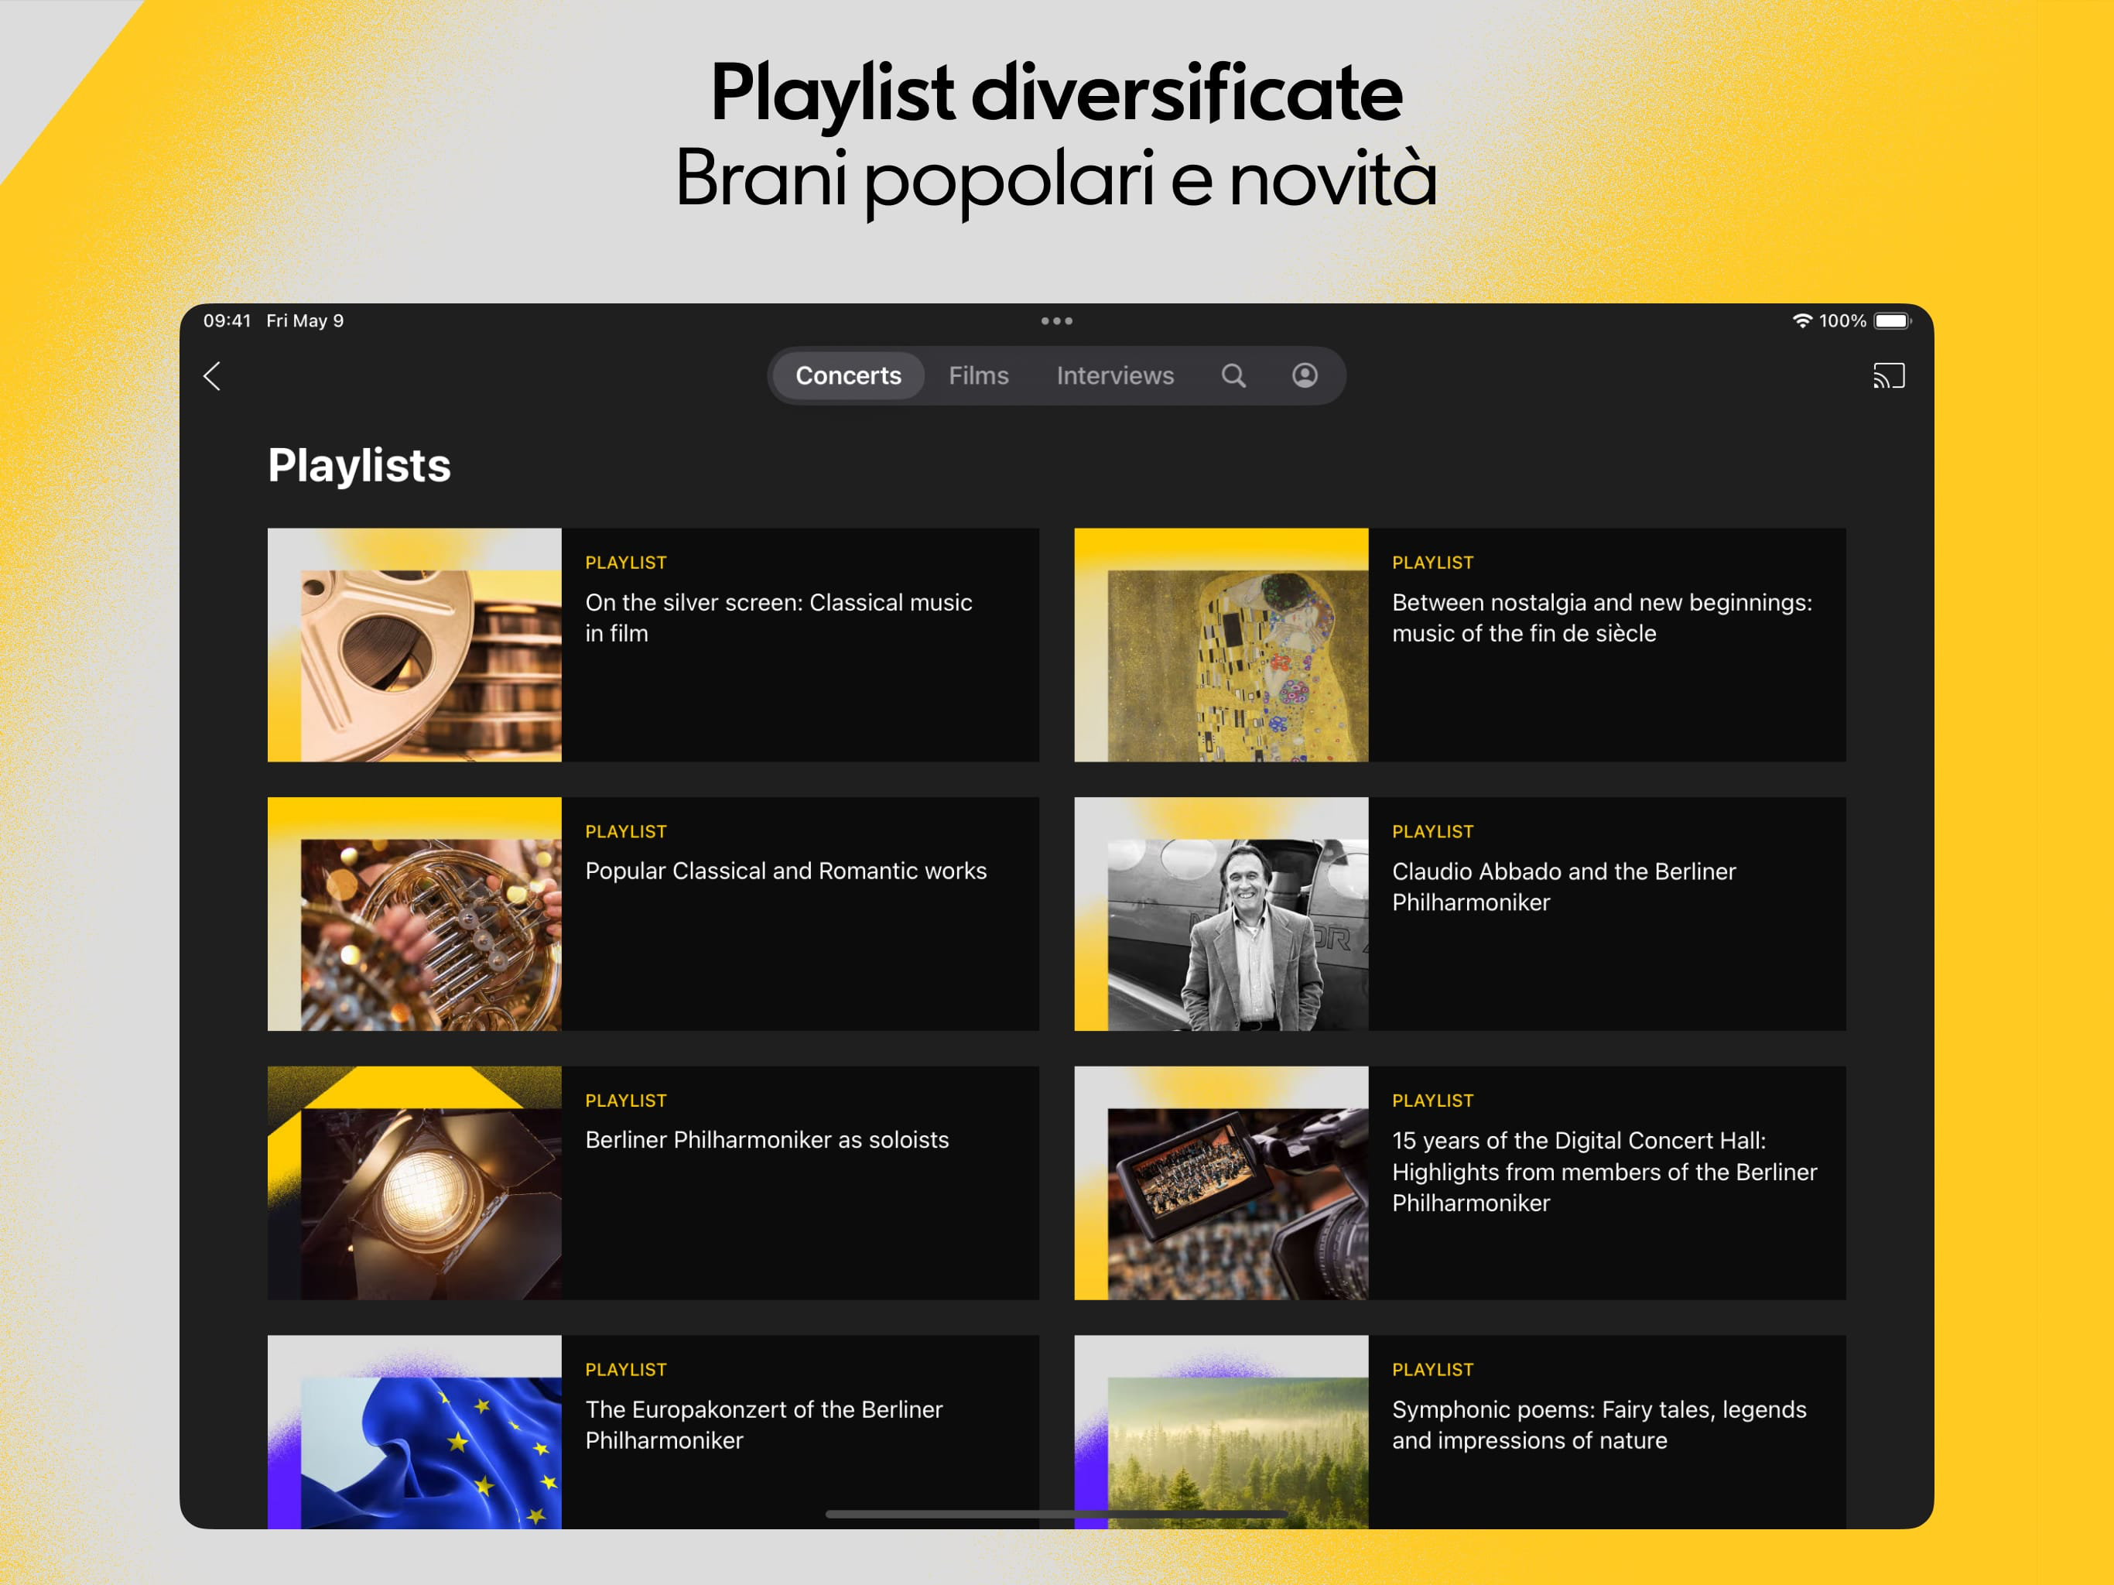The image size is (2114, 1585).
Task: Click the PLAYLIST label above Claudio Abbado
Action: 1432,832
